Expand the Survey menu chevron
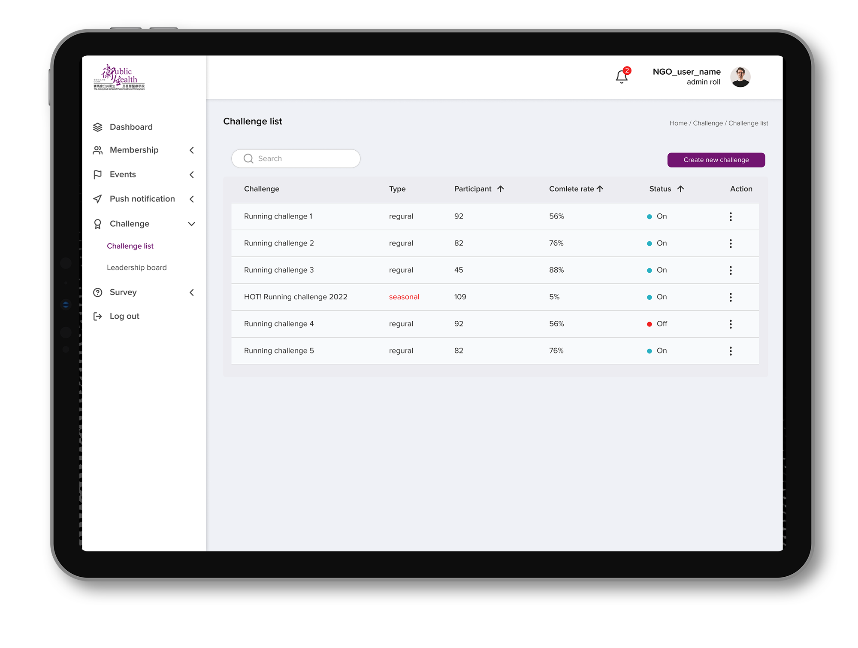Viewport: 858px width, 648px height. point(192,292)
